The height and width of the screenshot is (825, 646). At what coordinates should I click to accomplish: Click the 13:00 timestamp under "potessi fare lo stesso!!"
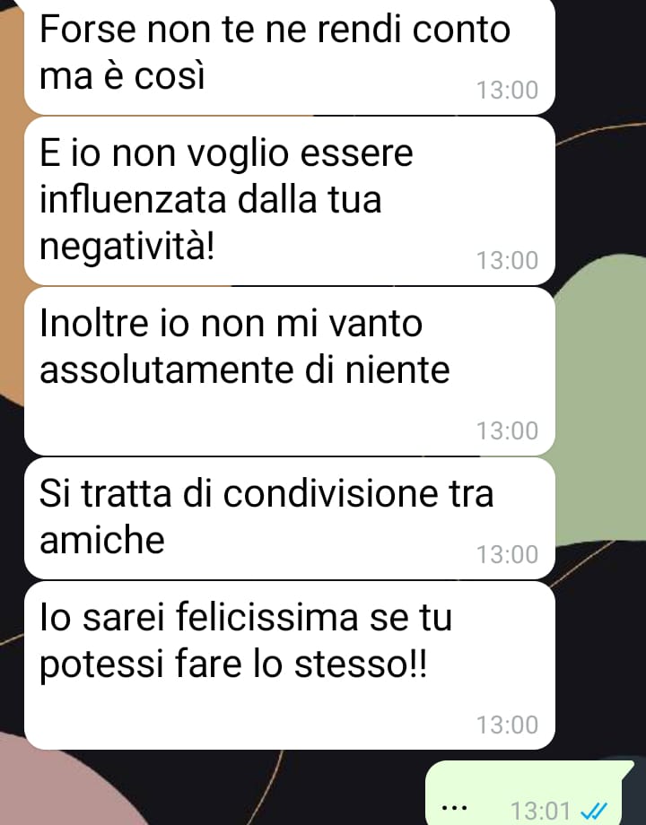pos(508,725)
